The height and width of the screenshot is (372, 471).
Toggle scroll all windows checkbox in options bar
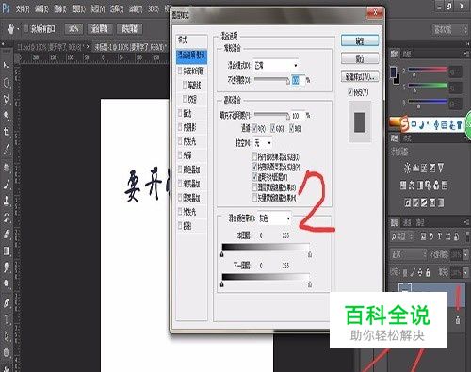pyautogui.click(x=26, y=29)
